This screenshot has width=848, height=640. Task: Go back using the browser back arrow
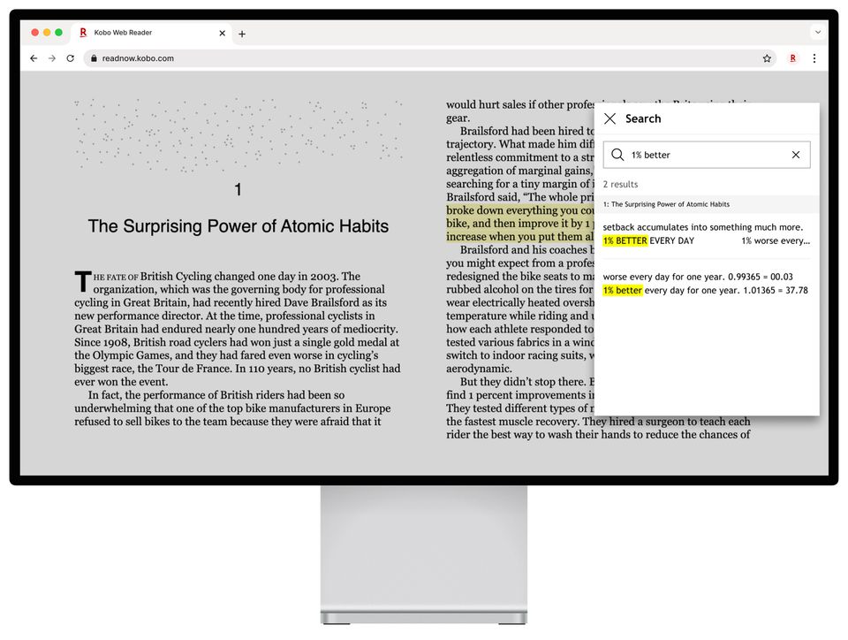coord(34,58)
